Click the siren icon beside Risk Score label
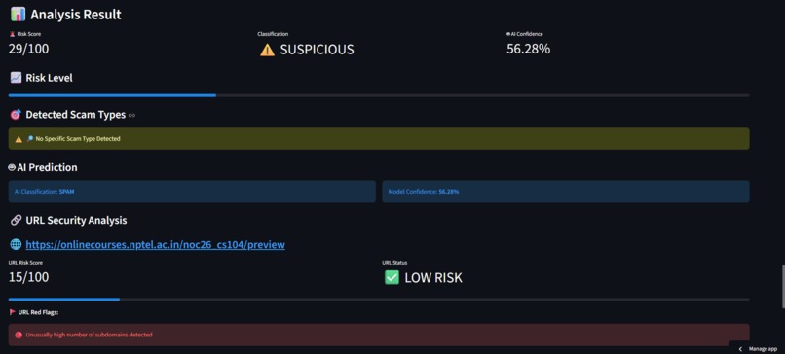Viewport: 785px width, 354px height. [12, 34]
